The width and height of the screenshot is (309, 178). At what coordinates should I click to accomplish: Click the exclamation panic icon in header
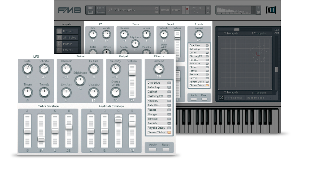coord(258,8)
